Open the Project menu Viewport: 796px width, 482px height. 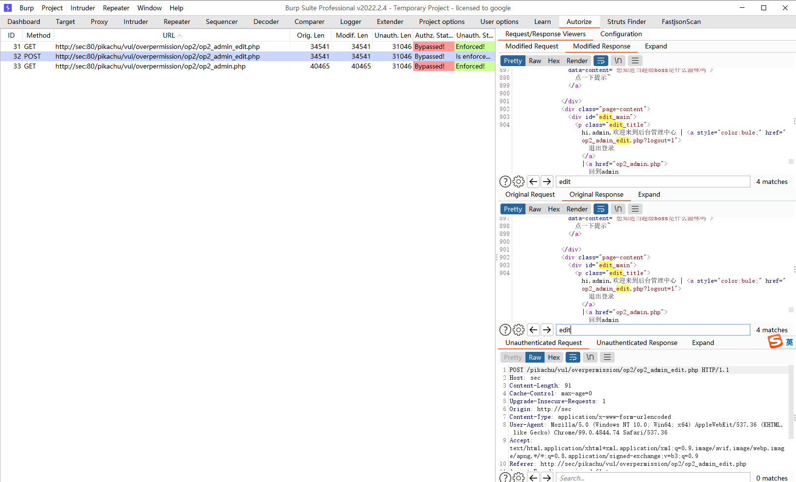pos(52,8)
